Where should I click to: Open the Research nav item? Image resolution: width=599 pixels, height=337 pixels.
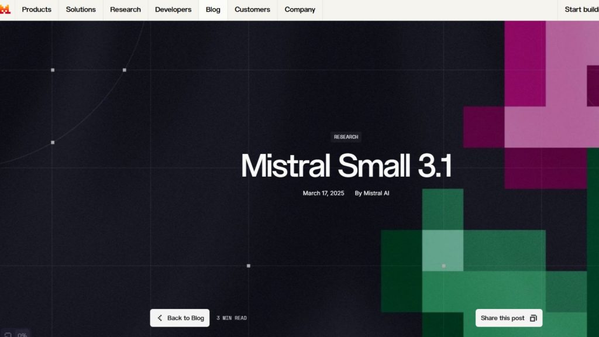pyautogui.click(x=125, y=9)
